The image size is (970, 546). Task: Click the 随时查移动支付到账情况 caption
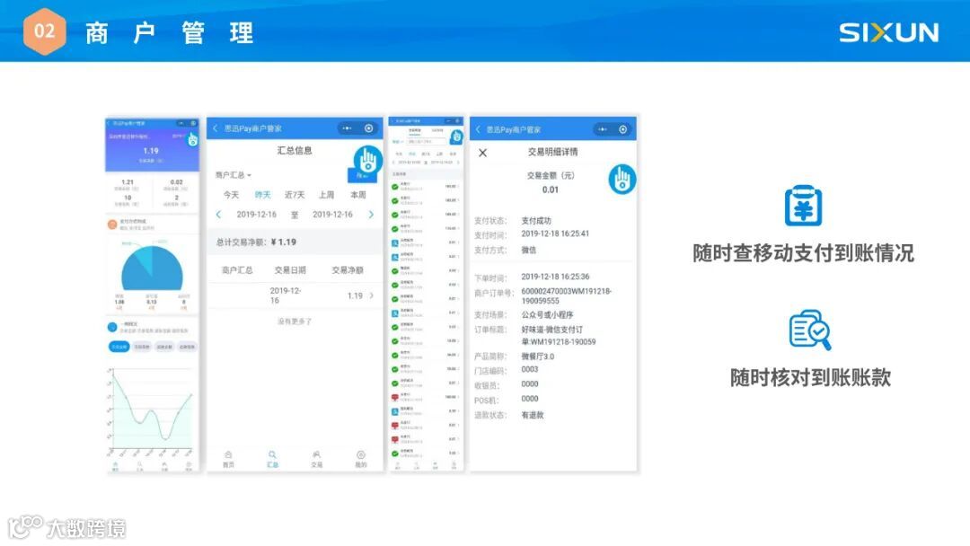[x=803, y=253]
